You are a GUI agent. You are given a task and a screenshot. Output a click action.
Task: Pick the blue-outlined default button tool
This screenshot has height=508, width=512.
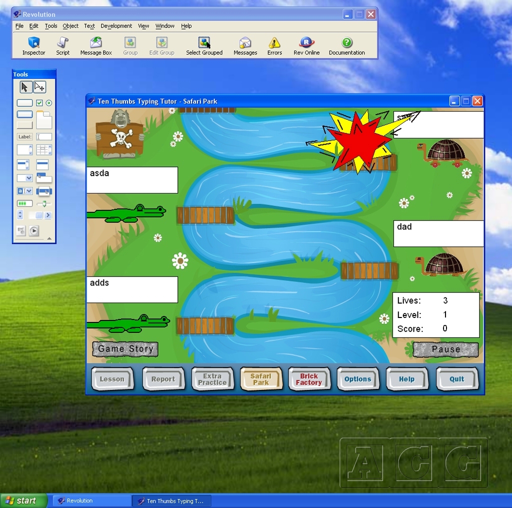[24, 114]
